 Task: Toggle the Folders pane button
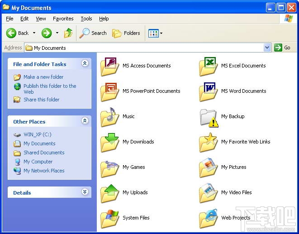tap(126, 33)
